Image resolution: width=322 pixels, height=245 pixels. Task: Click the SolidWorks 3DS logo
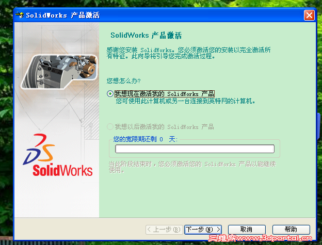[x=57, y=155]
